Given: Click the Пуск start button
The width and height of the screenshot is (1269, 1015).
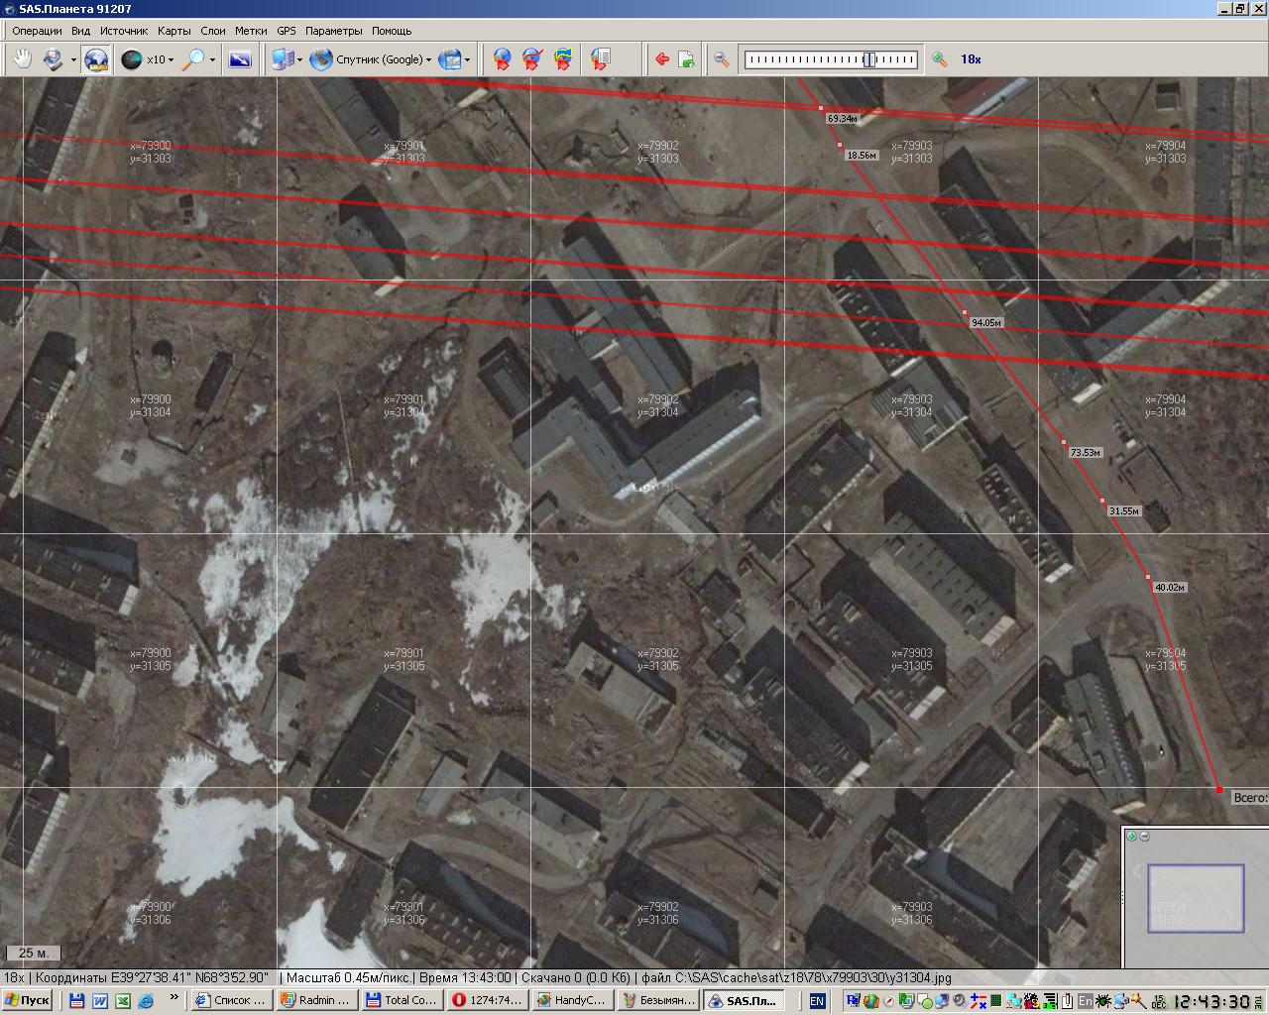Looking at the screenshot, I should [x=27, y=1000].
